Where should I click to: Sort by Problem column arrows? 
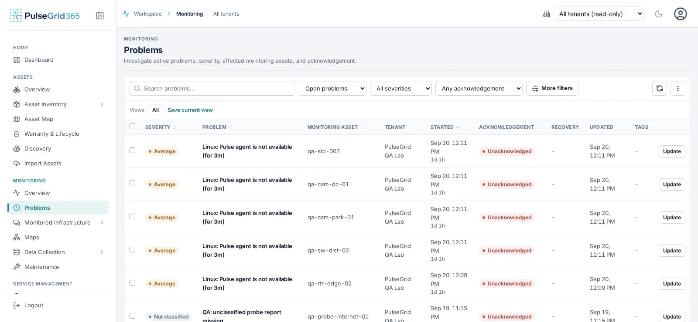[x=231, y=127]
